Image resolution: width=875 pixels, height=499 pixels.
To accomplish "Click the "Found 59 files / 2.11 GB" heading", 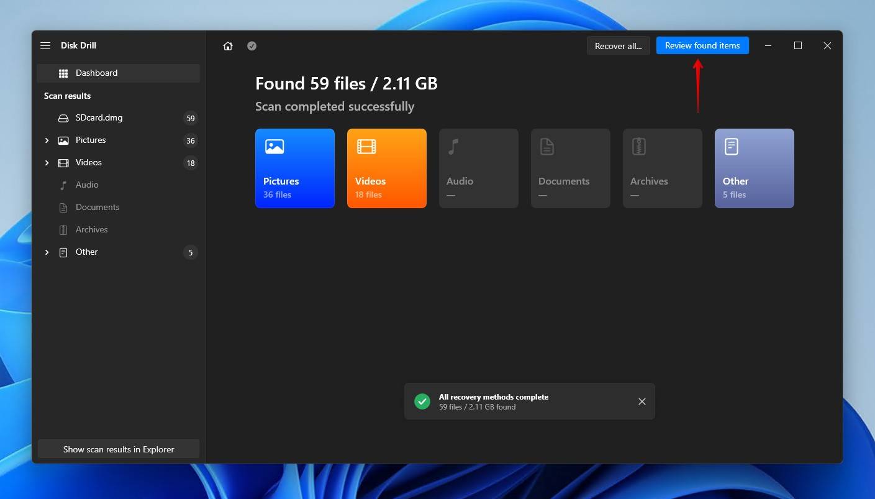I will point(347,84).
